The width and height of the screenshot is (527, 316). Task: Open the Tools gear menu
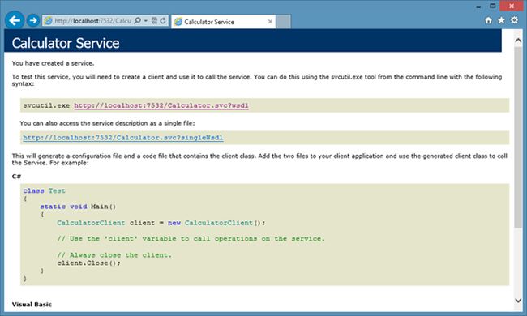point(514,20)
